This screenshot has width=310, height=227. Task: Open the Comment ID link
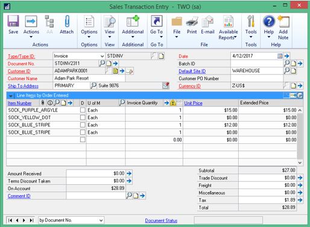(x=19, y=196)
